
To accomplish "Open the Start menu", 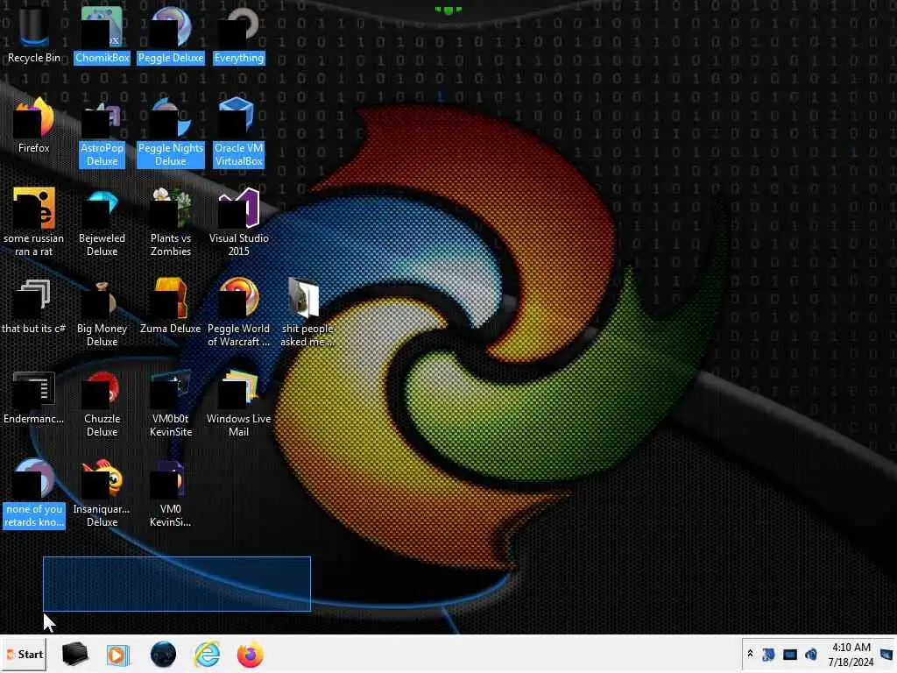I will pos(24,654).
